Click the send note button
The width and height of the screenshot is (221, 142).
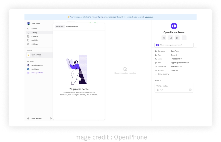coord(190,90)
